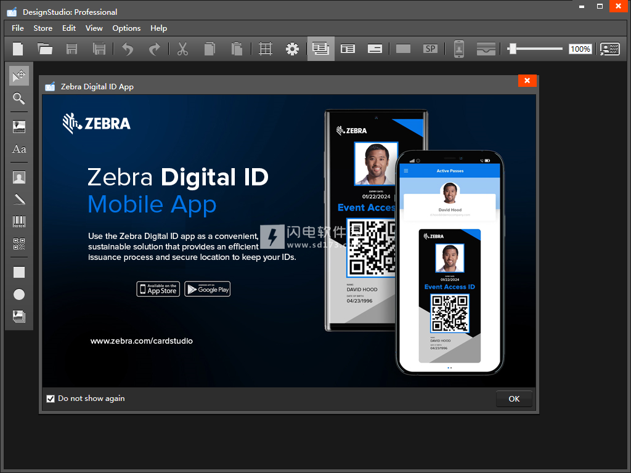
Task: Save the current card design
Action: 71,49
